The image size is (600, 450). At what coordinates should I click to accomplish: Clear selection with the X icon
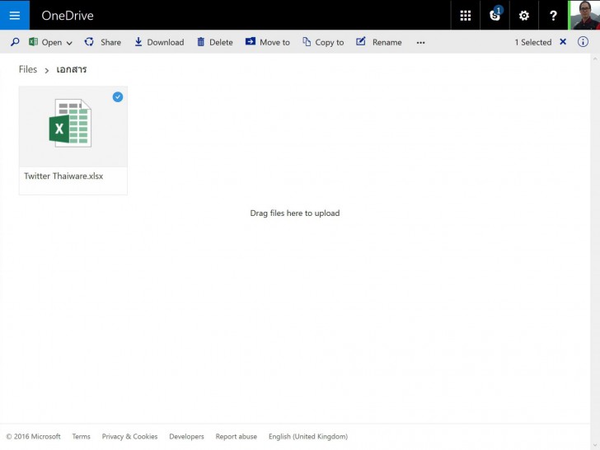point(563,42)
